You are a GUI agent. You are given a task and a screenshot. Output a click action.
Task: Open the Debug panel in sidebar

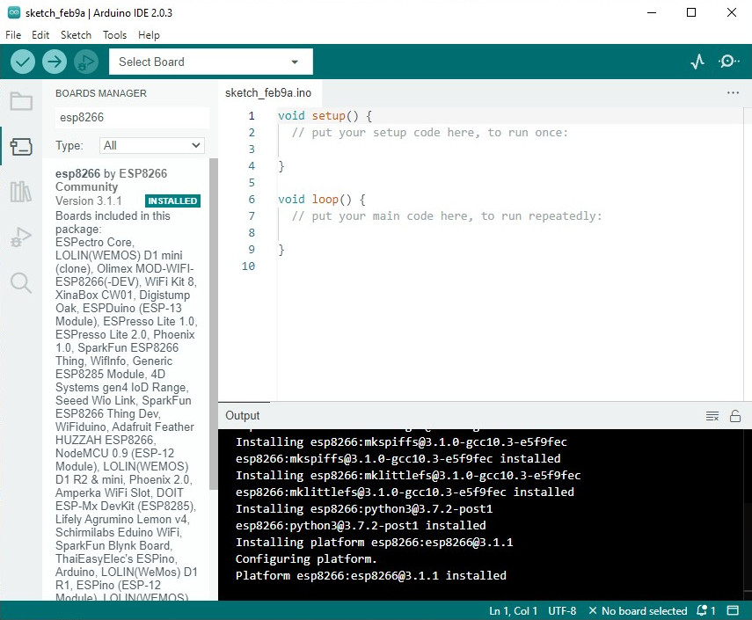21,237
